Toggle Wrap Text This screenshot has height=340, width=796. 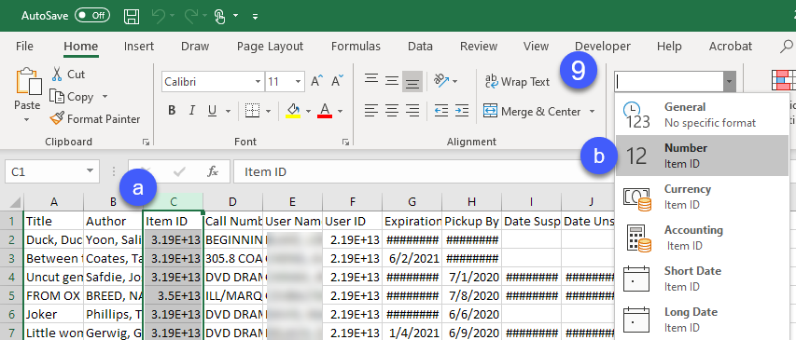[x=517, y=82]
